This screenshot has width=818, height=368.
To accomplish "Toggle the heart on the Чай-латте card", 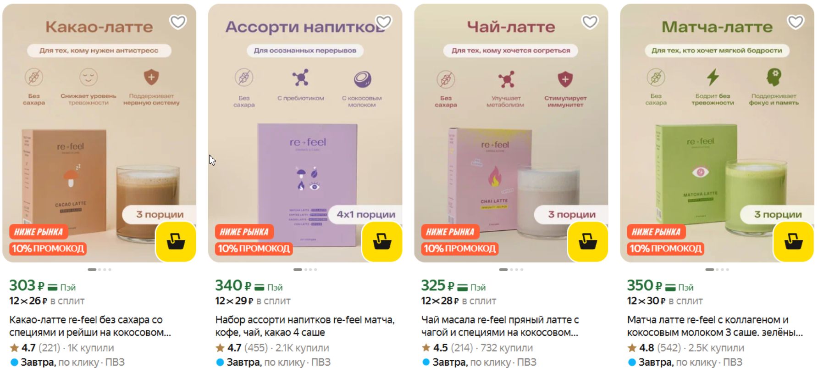I will tap(590, 22).
